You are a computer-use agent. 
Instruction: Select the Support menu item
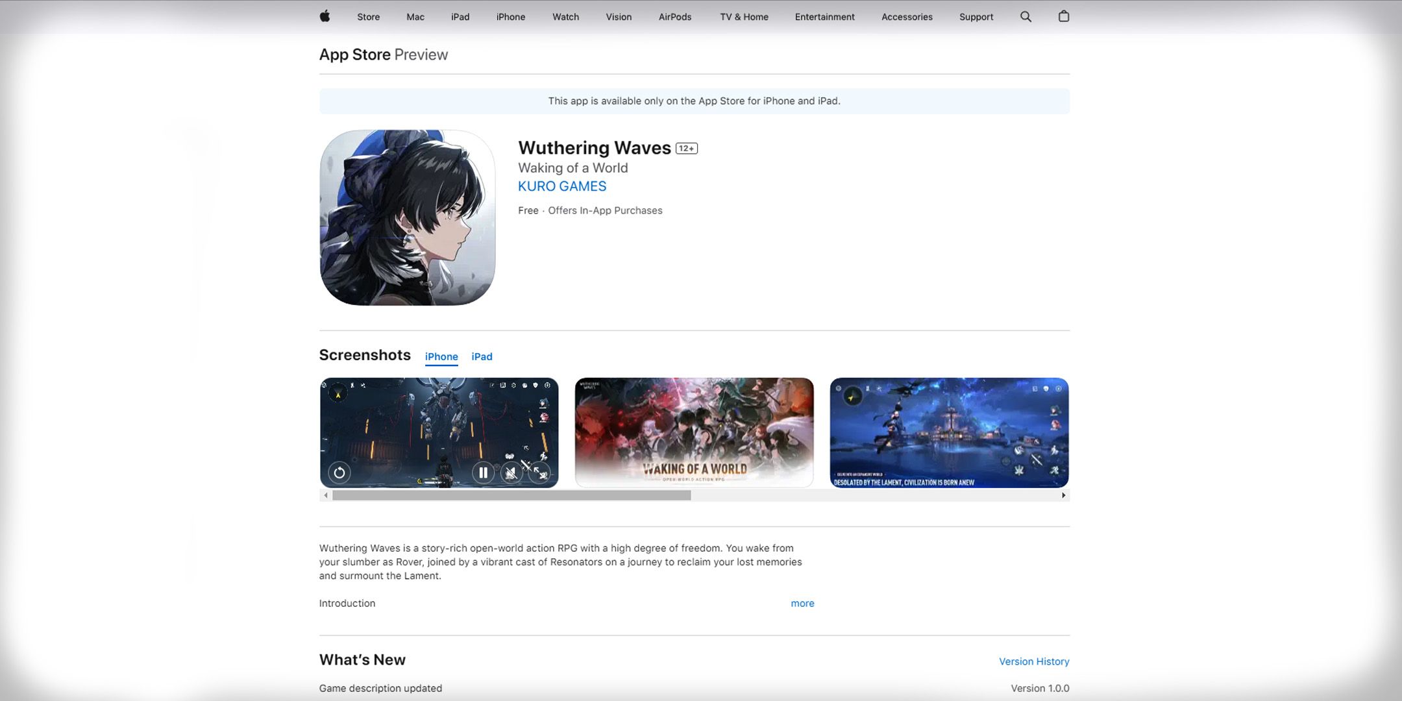pyautogui.click(x=976, y=16)
